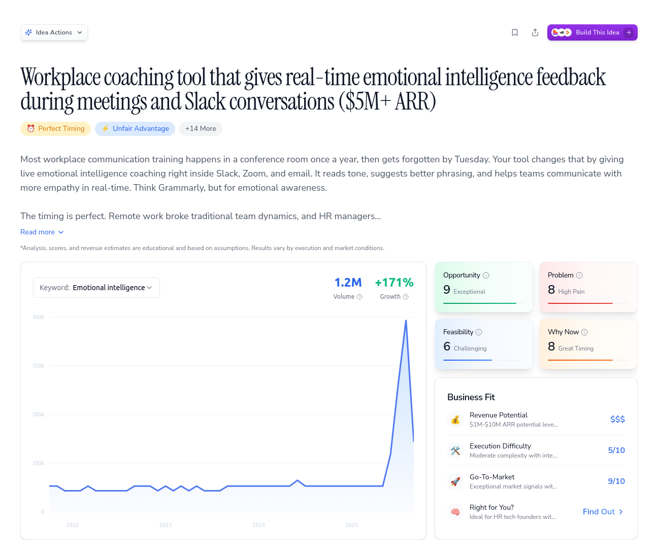Expand the +14 More tags

click(x=201, y=128)
